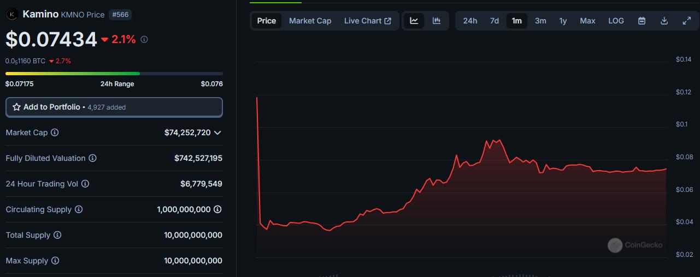
Task: Switch to candlestick chart view icon
Action: (437, 21)
